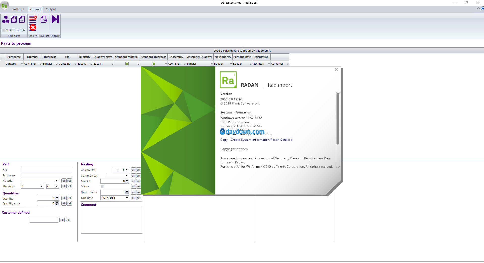Open filter funnel for File column
Screen dimensions: 484x263
[x=75, y=64]
